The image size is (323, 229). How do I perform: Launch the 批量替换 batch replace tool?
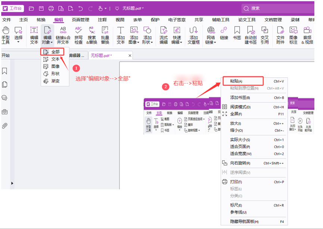105,35
